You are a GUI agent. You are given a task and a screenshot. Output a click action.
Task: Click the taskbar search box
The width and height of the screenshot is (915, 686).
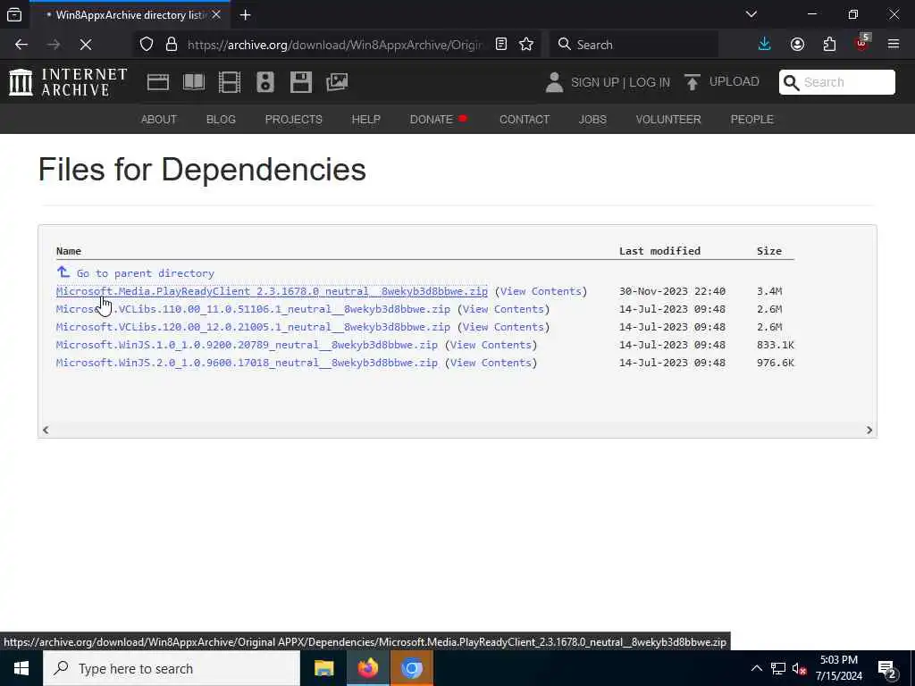click(172, 668)
